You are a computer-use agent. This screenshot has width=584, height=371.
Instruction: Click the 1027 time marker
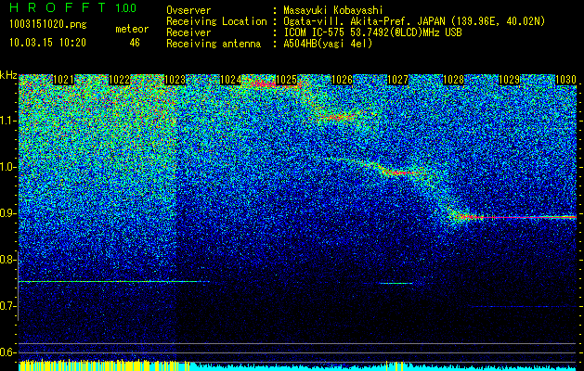[397, 80]
